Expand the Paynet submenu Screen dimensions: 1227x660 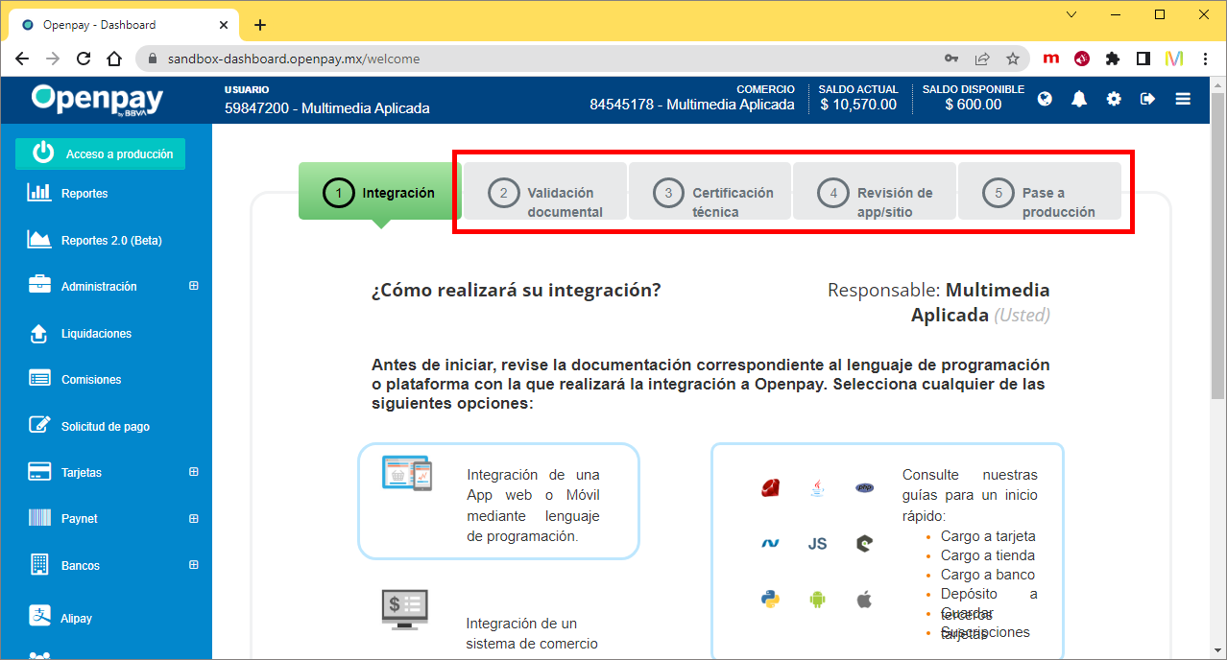tap(194, 518)
